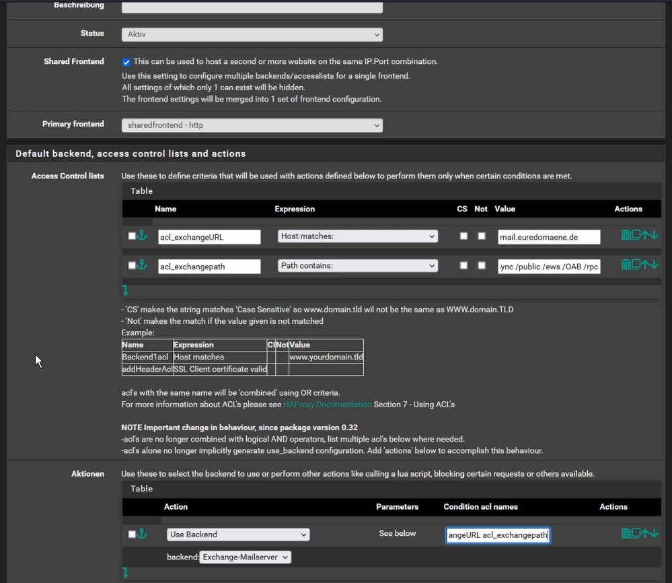Clone the acl_exchangepath access control entry
The width and height of the screenshot is (672, 583).
[635, 265]
